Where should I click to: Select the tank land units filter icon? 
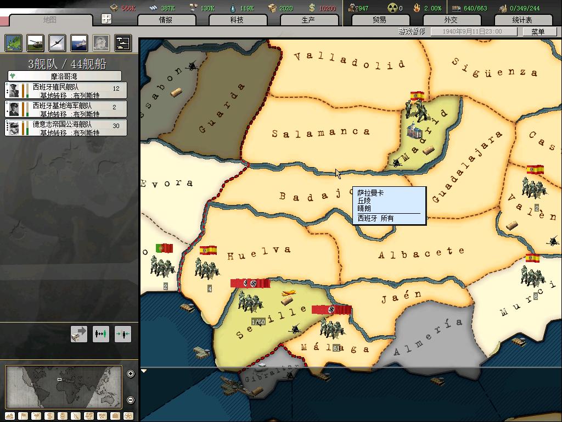(35, 43)
